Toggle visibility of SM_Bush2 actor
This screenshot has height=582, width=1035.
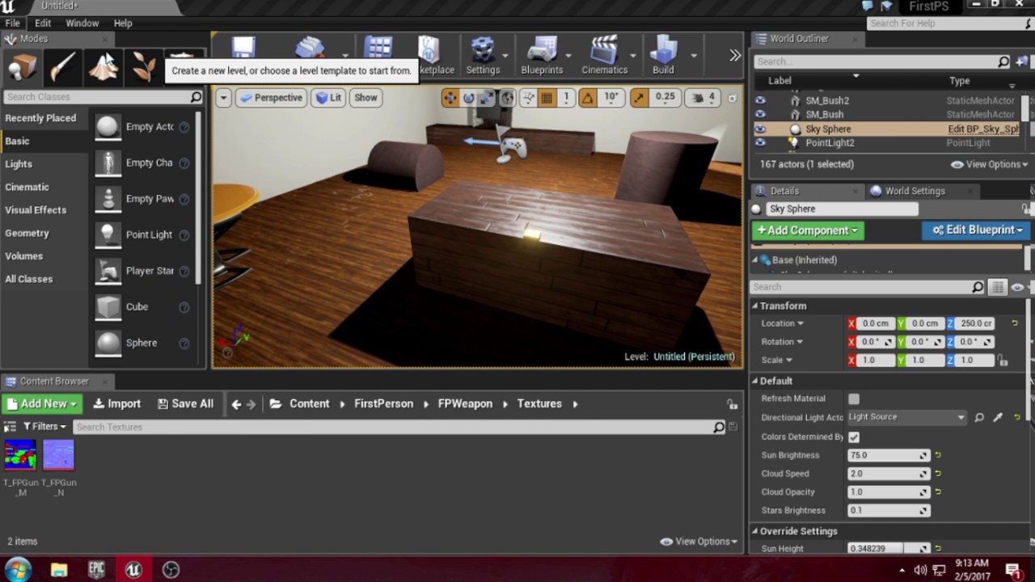point(760,100)
